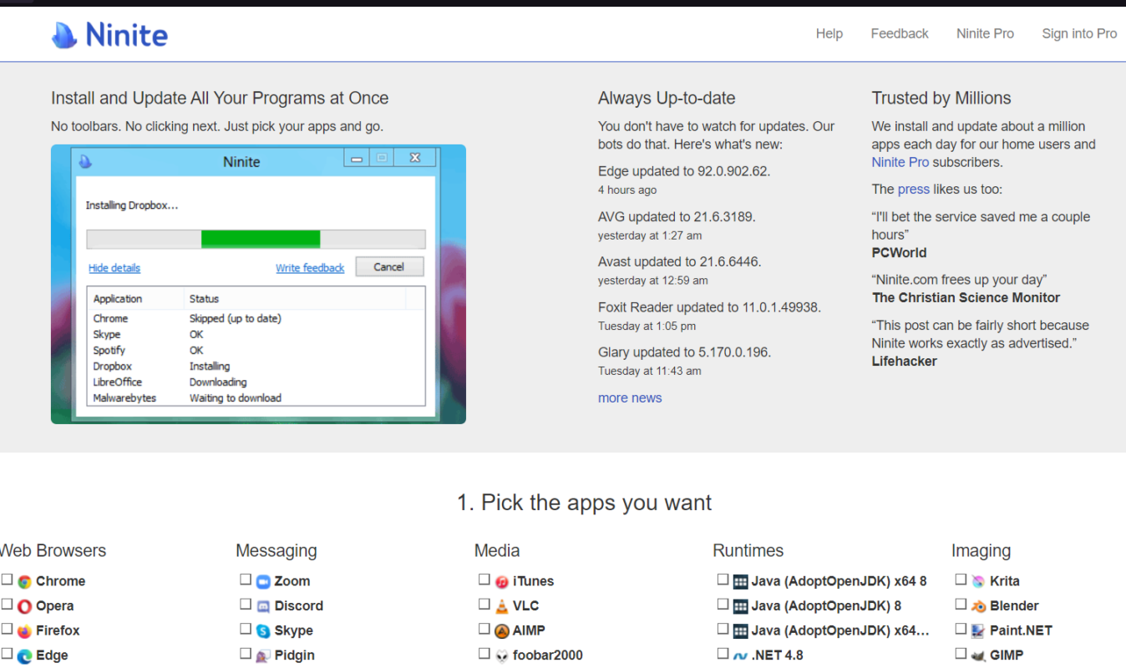Image resolution: width=1126 pixels, height=668 pixels.
Task: Click the .NET 4.8 icon
Action: click(740, 656)
